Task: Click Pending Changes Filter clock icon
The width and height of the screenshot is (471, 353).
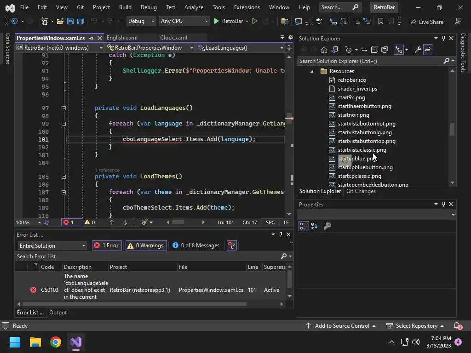Action: (349, 50)
